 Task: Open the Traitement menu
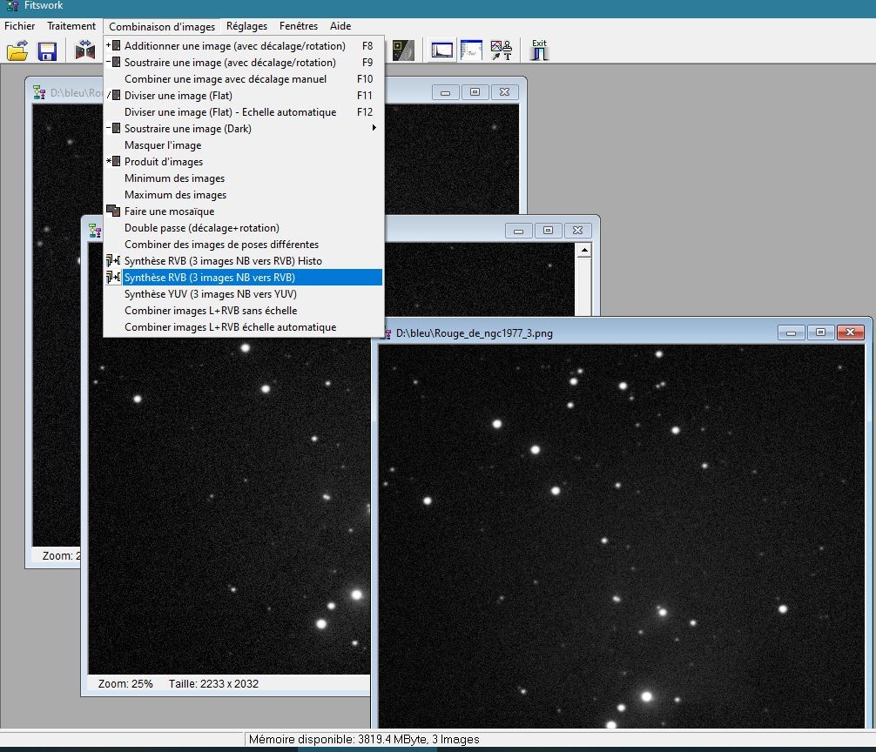(x=71, y=26)
